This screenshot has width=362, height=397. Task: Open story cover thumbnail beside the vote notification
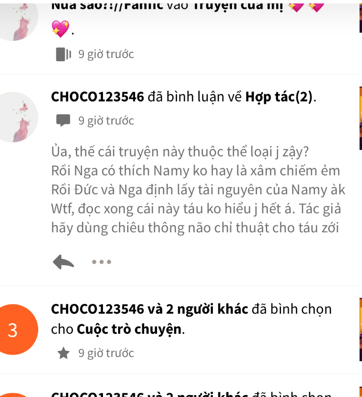(361, 329)
